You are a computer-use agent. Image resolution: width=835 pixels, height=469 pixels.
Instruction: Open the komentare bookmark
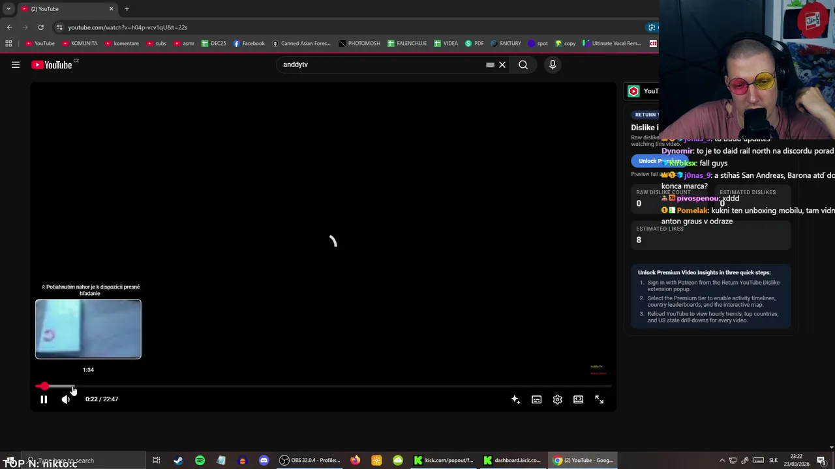(122, 44)
